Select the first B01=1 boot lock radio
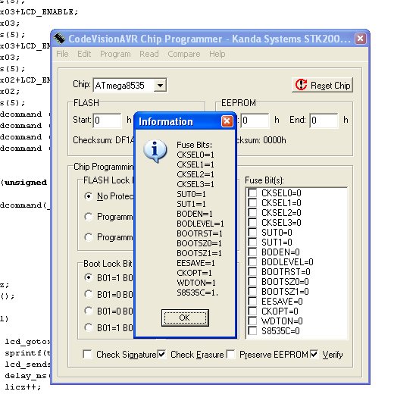The height and width of the screenshot is (410, 416). [89, 277]
